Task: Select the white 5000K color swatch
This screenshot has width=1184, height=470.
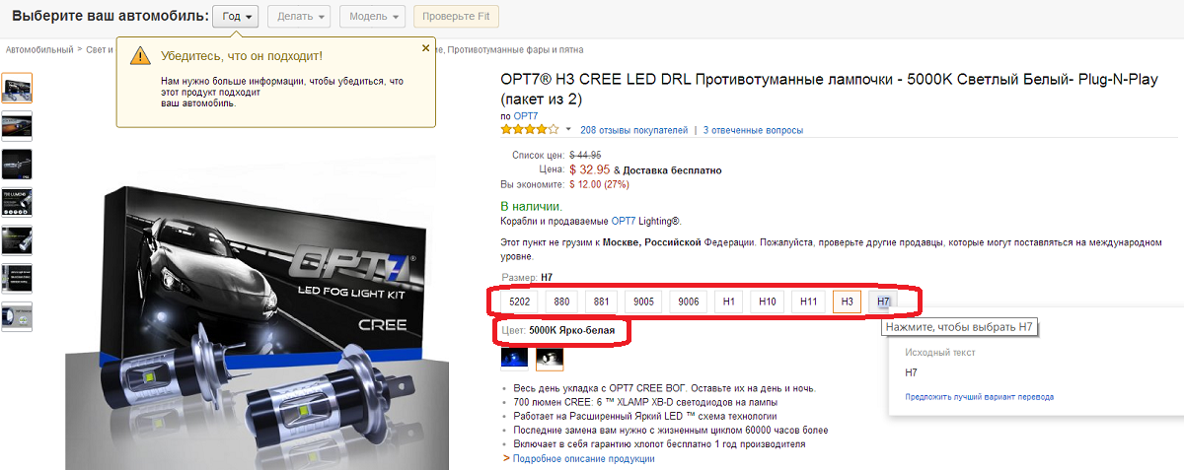Action: coord(549,359)
